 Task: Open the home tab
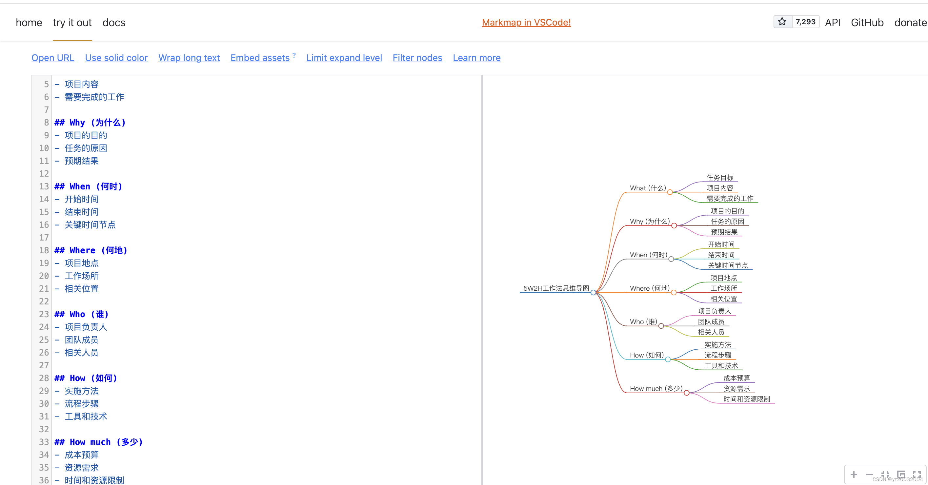[x=29, y=23]
